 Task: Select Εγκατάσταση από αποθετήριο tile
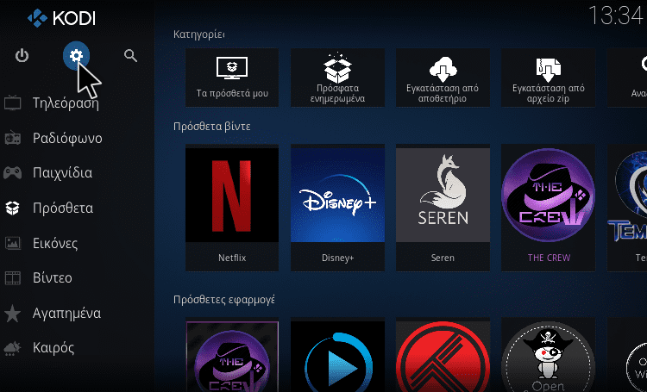pos(443,78)
